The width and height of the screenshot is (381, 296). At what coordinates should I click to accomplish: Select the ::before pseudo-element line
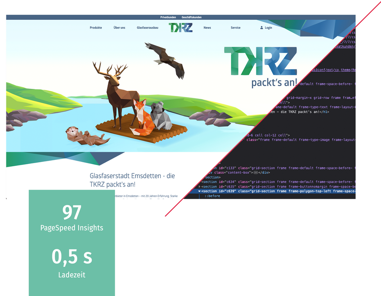click(212, 196)
